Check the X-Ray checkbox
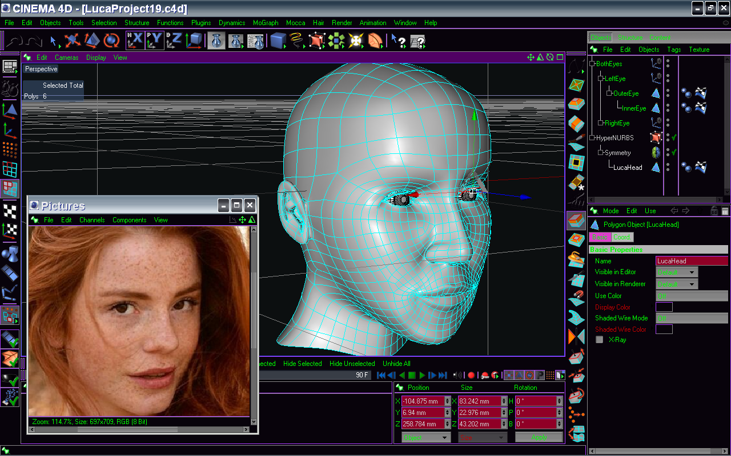731x456 pixels. click(600, 340)
